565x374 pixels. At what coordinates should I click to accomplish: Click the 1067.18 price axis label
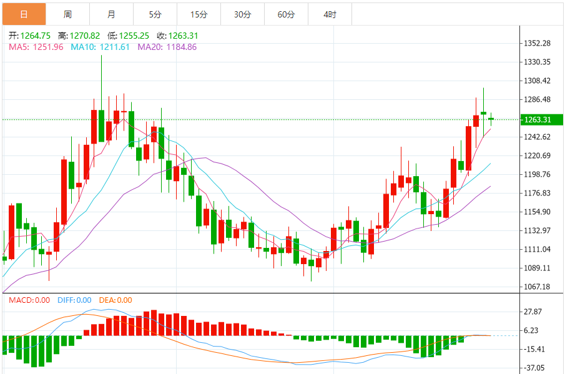pos(537,287)
